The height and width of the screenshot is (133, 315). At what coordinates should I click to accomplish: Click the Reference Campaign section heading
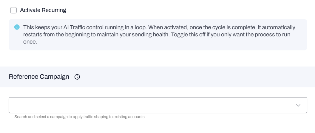39,77
